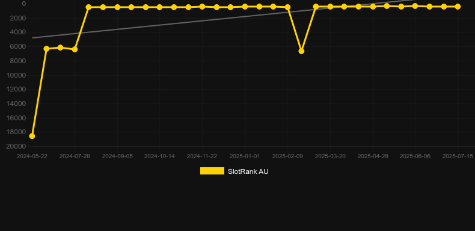This screenshot has height=231, width=475.
Task: Click the data point above 2025-02-09
Action: click(288, 7)
